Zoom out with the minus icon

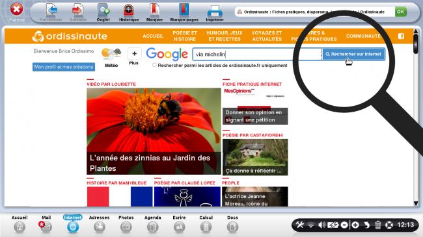pyautogui.click(x=344, y=225)
